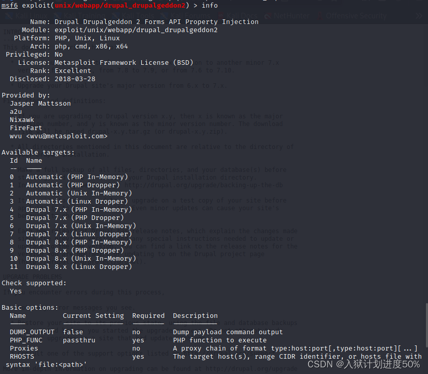The height and width of the screenshot is (374, 428).
Task: Click the DUMP_OUTPUT option name
Action: point(32,332)
